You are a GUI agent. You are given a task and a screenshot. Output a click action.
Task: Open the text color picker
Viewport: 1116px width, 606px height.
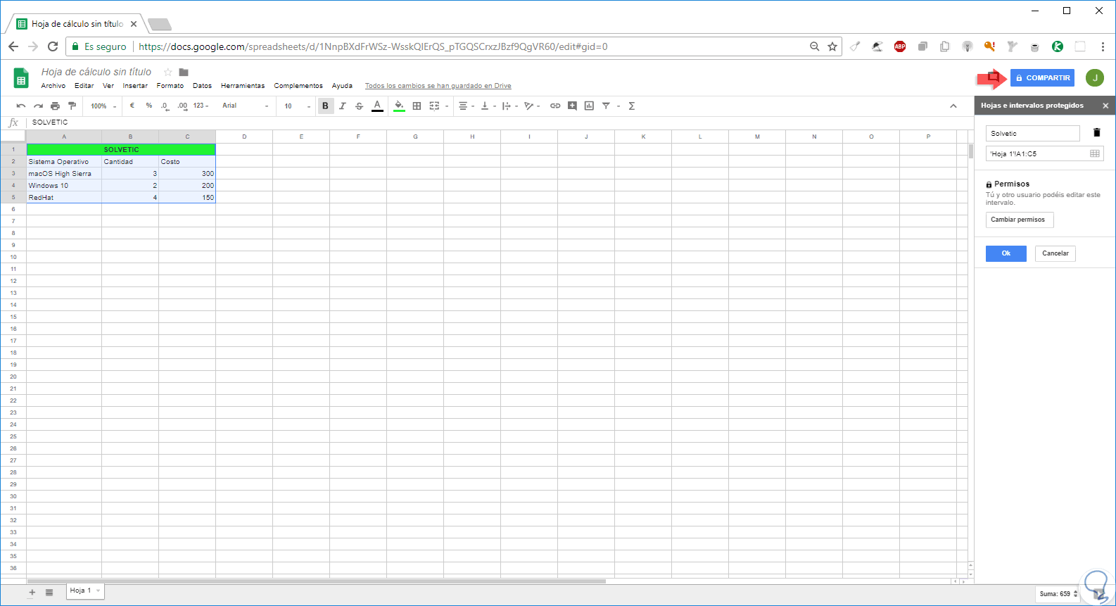377,106
